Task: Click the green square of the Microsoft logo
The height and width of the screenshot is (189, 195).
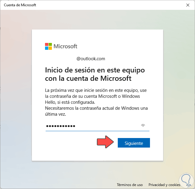Action: [50, 44]
